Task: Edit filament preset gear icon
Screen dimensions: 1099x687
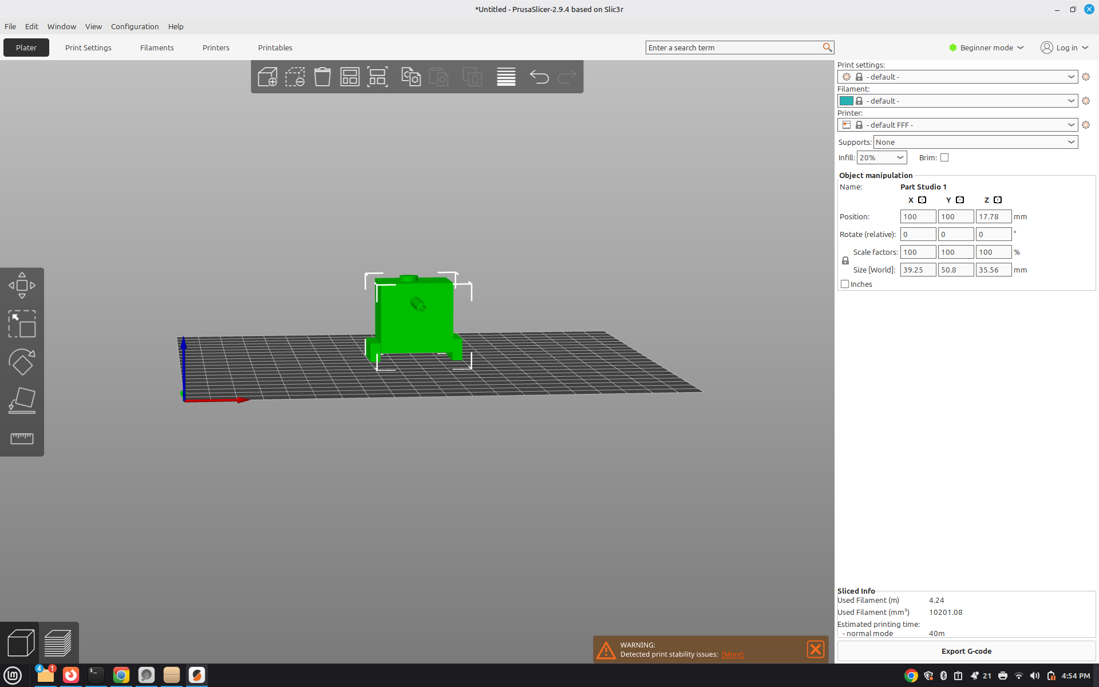Action: point(1086,101)
